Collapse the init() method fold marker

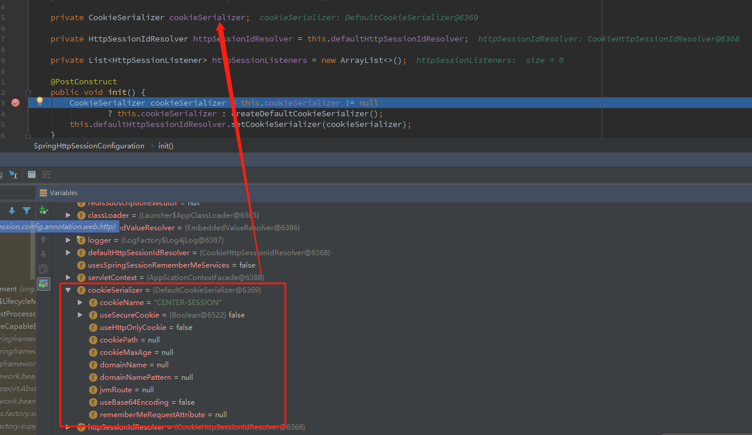[x=28, y=92]
